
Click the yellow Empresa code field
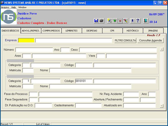[26, 40]
